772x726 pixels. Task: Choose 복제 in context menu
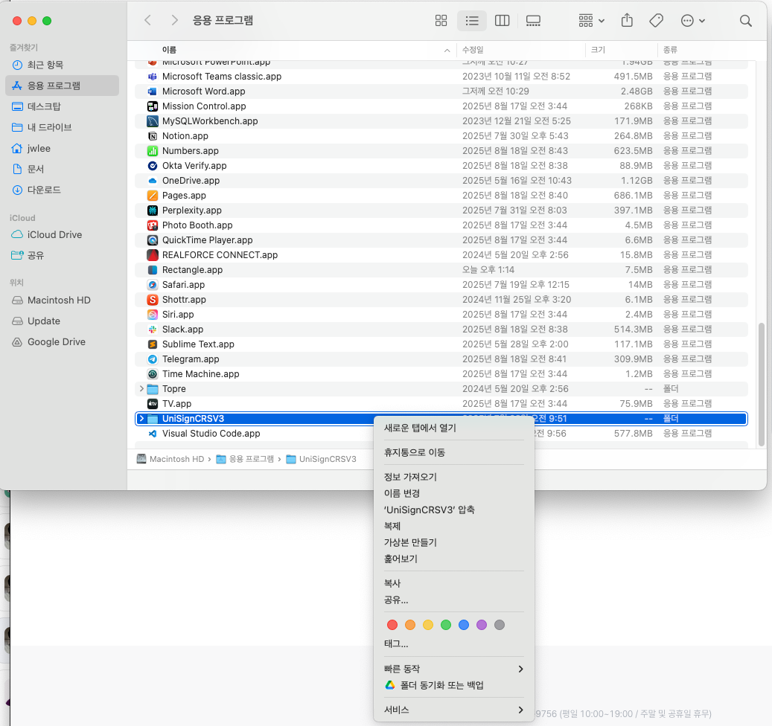454,526
